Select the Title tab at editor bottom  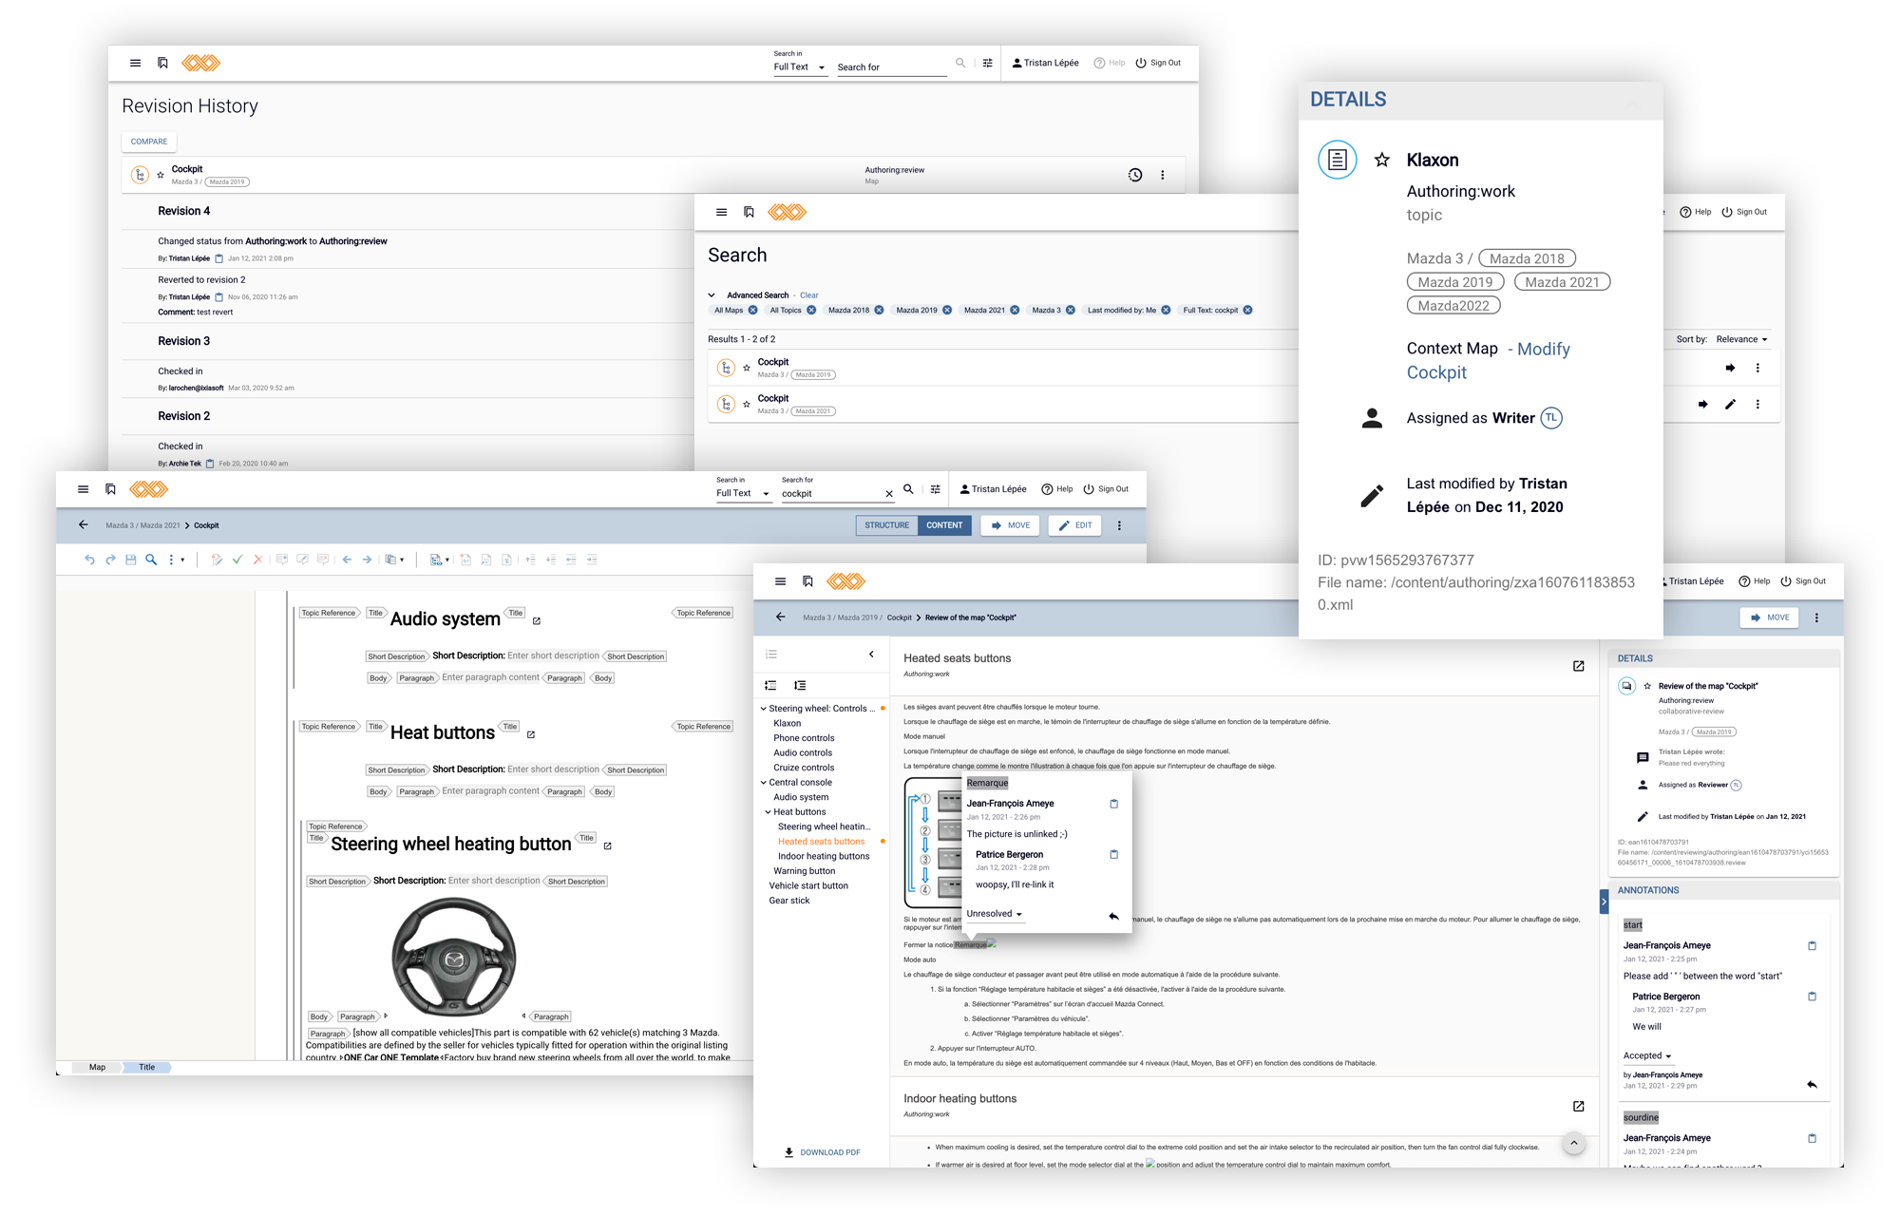pyautogui.click(x=146, y=1067)
